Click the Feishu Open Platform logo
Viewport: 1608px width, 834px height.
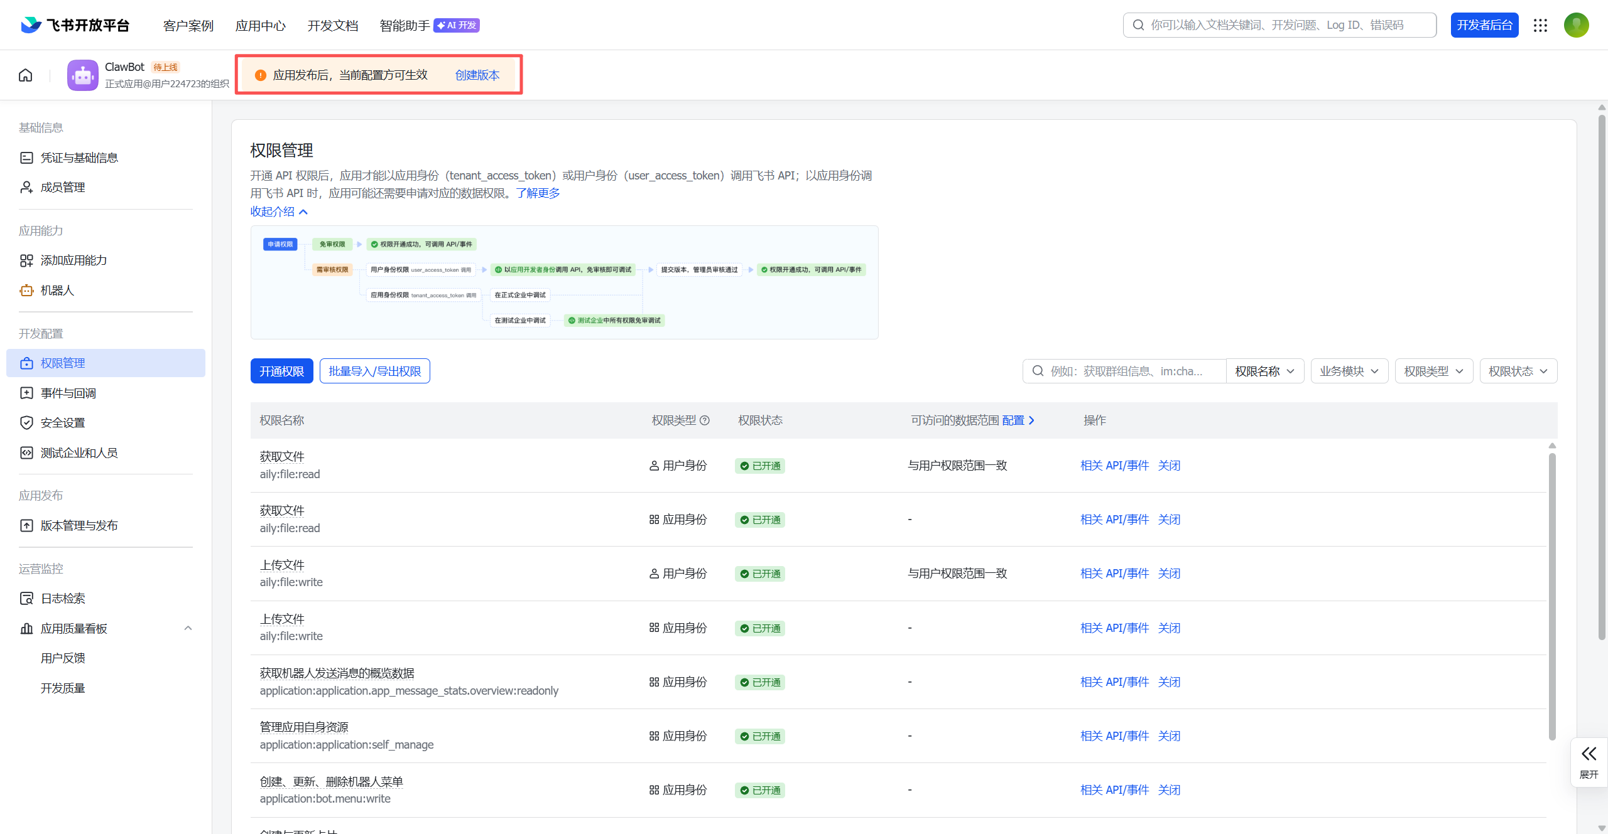(x=75, y=25)
